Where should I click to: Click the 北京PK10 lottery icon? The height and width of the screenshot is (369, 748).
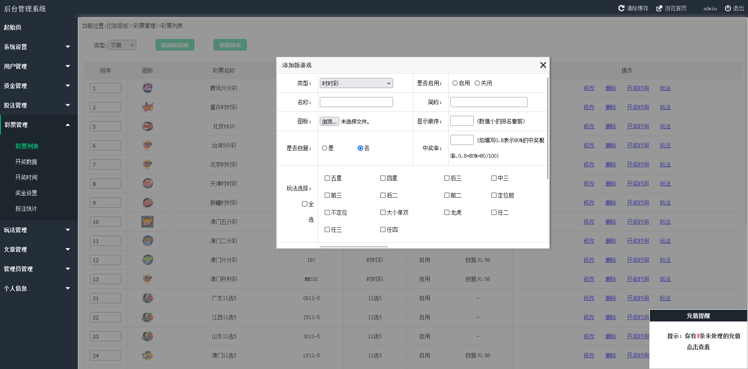click(147, 126)
